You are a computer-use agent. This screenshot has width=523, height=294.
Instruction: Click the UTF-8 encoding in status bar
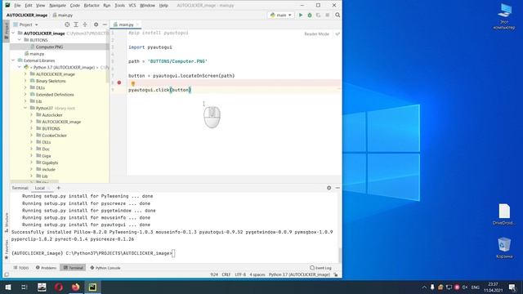[x=240, y=274]
